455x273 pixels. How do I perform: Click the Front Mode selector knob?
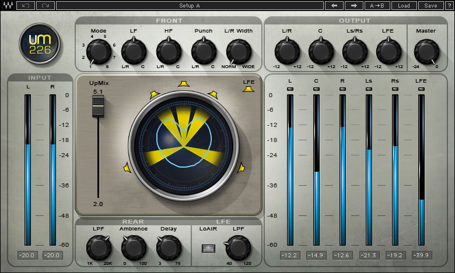[99, 53]
